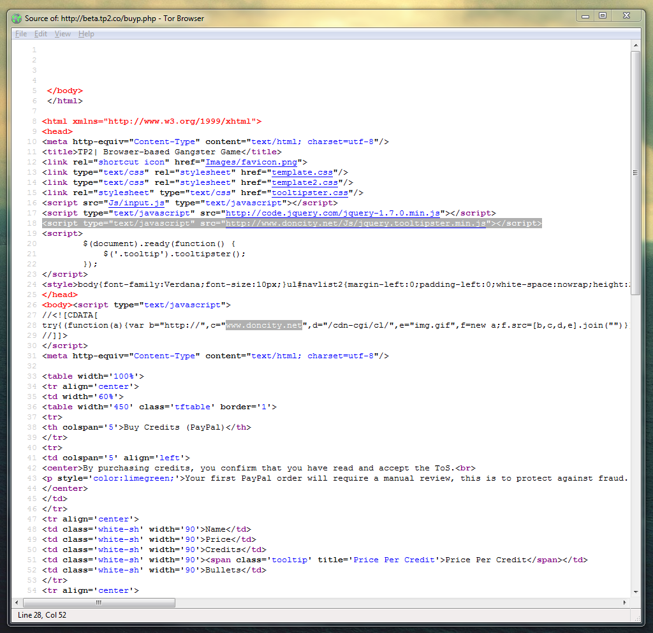Click line number 28 in the gutter

32,325
